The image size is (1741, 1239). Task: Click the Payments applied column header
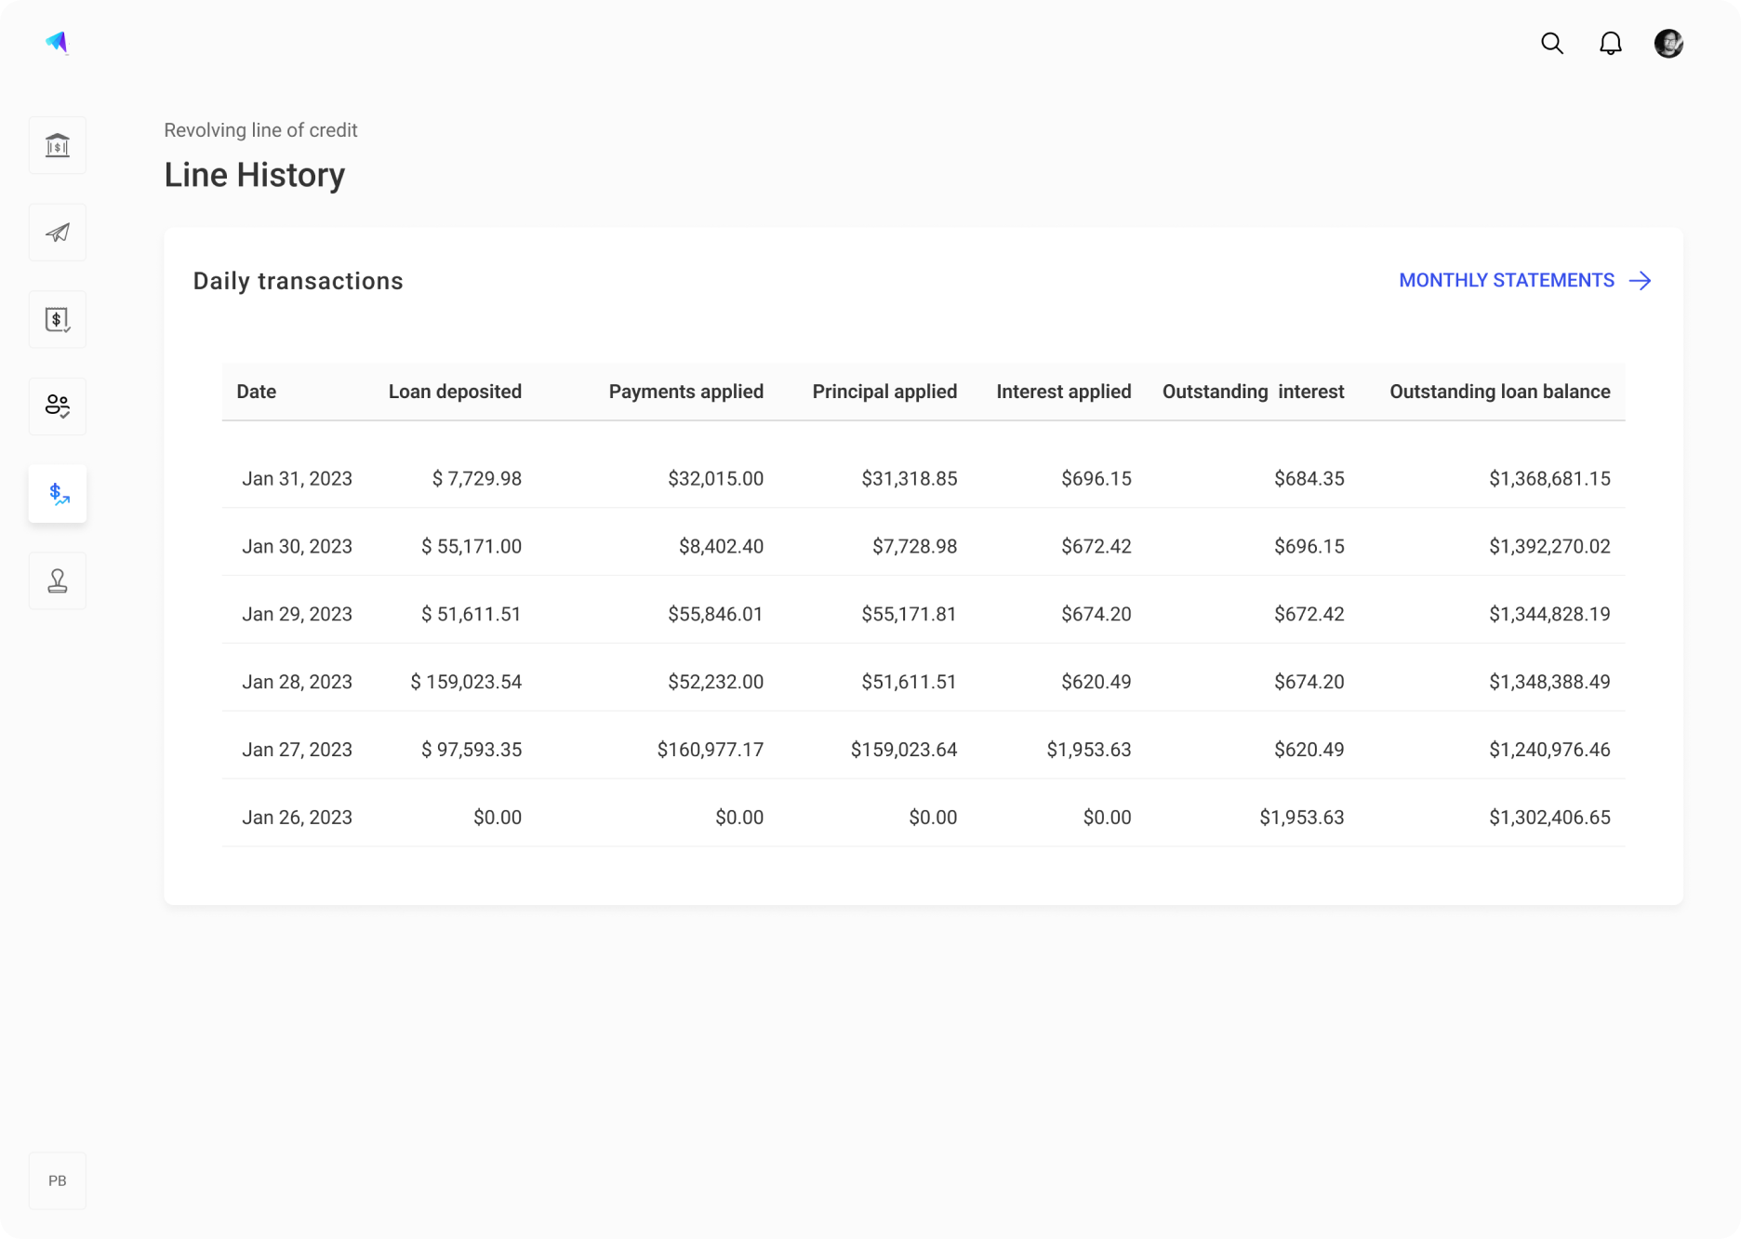685,392
